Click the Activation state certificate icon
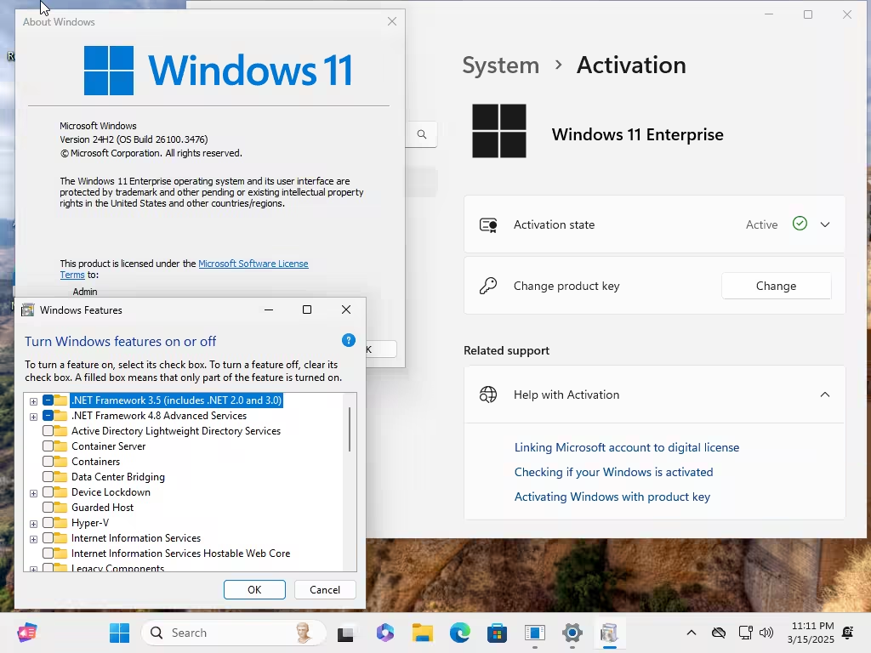871x653 pixels. 488,224
